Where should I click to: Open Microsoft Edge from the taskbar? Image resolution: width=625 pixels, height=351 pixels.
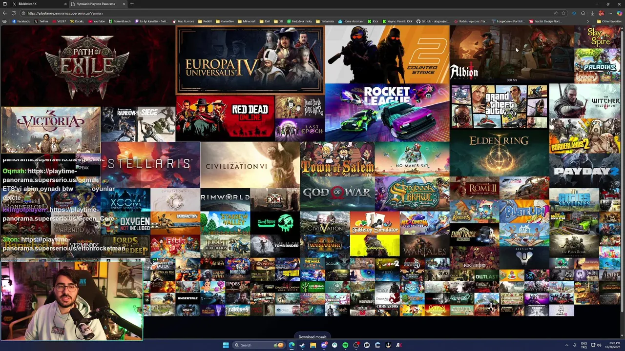point(292,345)
